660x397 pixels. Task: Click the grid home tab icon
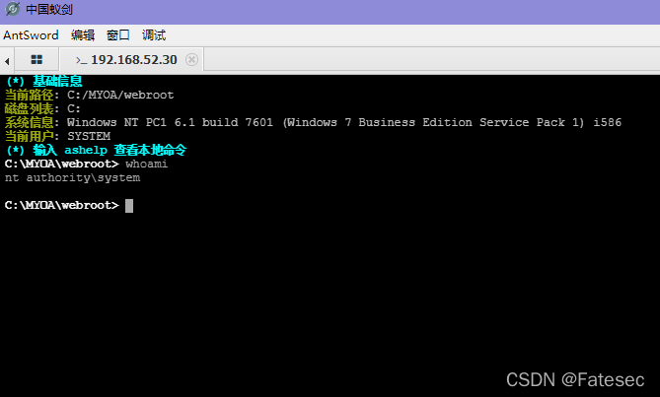[37, 60]
